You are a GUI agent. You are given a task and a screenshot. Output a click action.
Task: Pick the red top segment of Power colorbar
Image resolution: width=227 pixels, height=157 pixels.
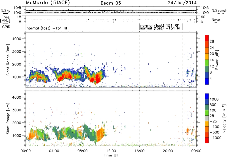pyautogui.click(x=207, y=38)
